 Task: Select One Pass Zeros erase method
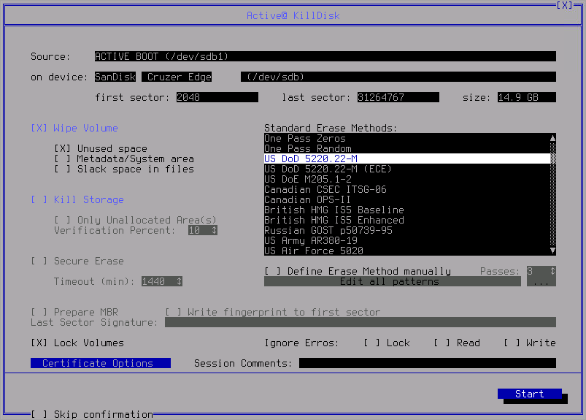(x=407, y=138)
